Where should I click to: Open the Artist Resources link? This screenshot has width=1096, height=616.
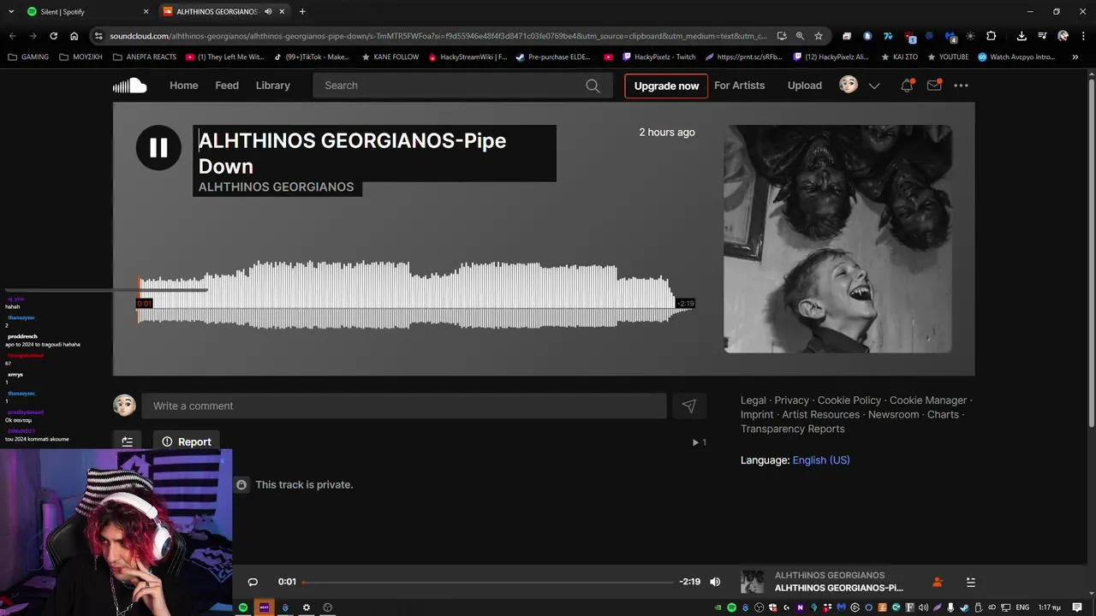point(820,414)
